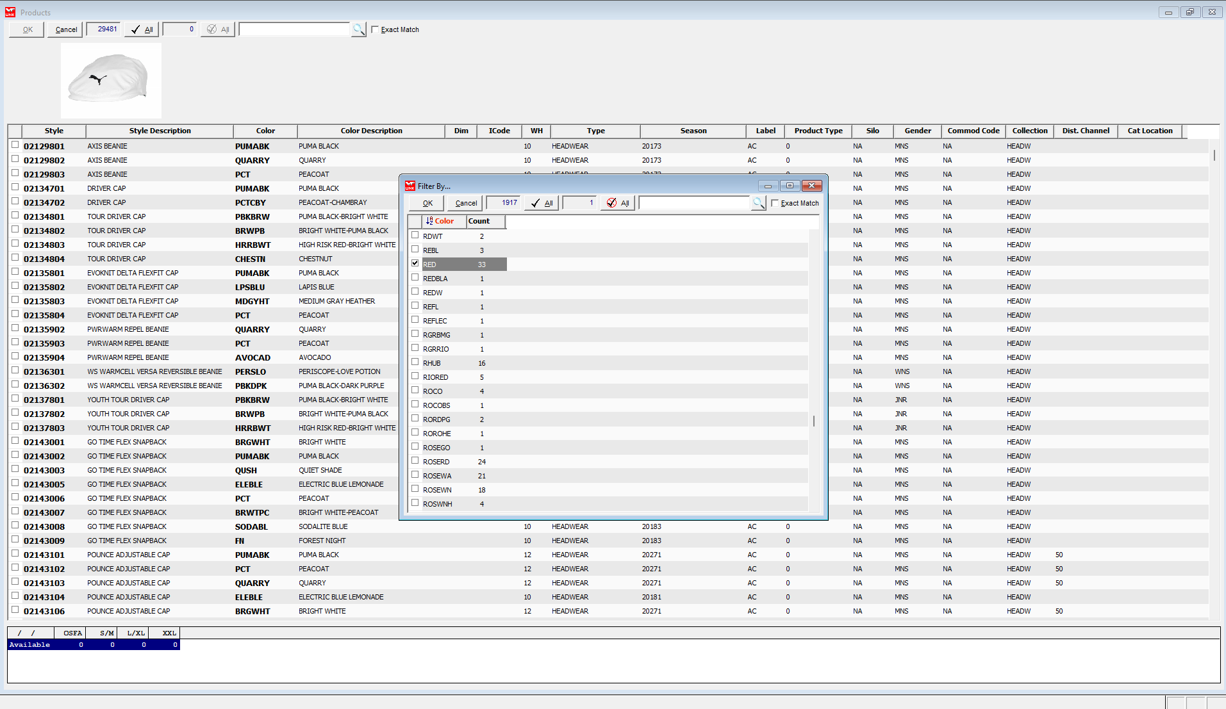
Task: Click the search magnifier in Filter By dialog
Action: tap(759, 203)
